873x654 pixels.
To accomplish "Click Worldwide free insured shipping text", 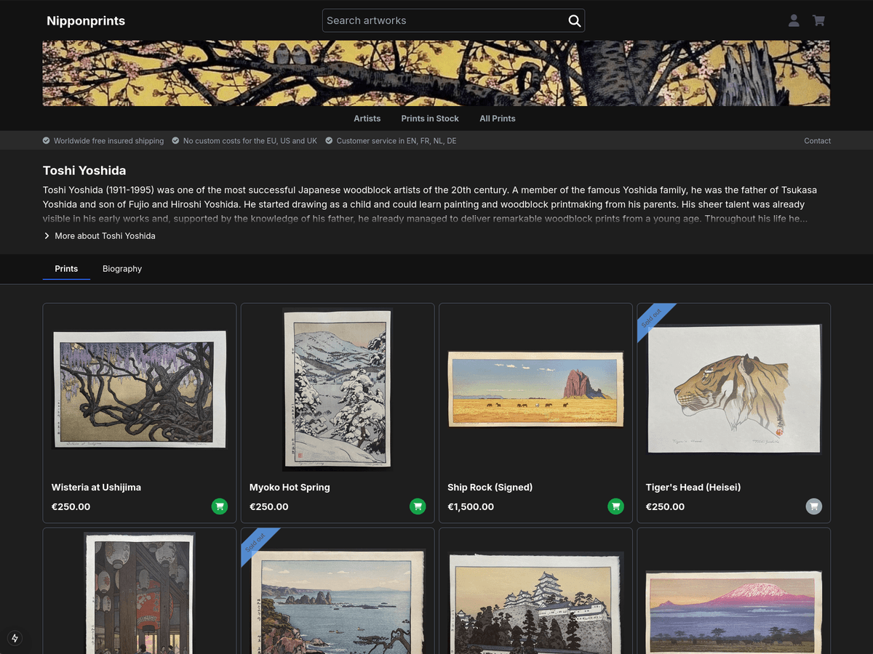I will click(108, 141).
